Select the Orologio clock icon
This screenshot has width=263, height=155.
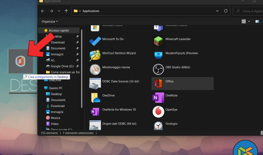[x=158, y=125]
